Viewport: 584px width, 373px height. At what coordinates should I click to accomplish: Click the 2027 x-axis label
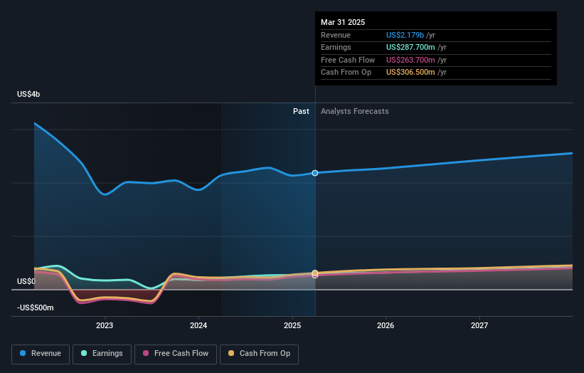click(479, 326)
